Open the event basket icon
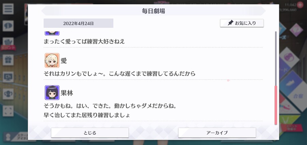307x145 pixels. 8,42
